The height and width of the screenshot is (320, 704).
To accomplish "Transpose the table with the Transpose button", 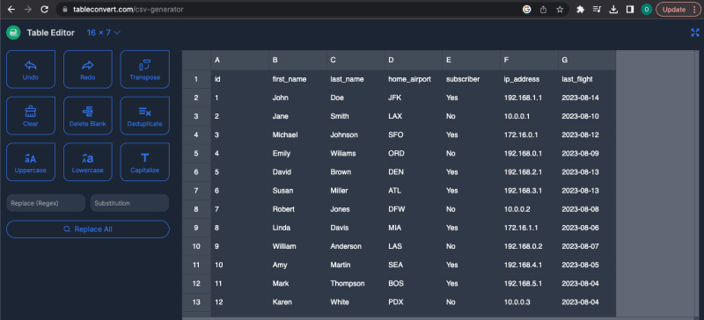I will tap(144, 69).
